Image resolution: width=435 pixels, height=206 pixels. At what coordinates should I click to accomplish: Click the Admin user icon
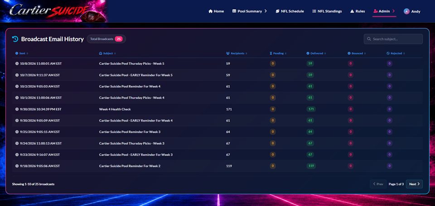pos(376,11)
